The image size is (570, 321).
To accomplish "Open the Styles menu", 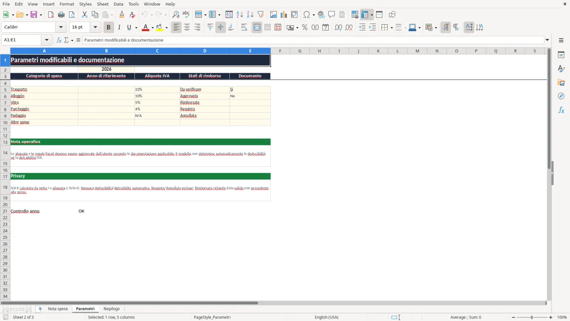I will click(85, 4).
